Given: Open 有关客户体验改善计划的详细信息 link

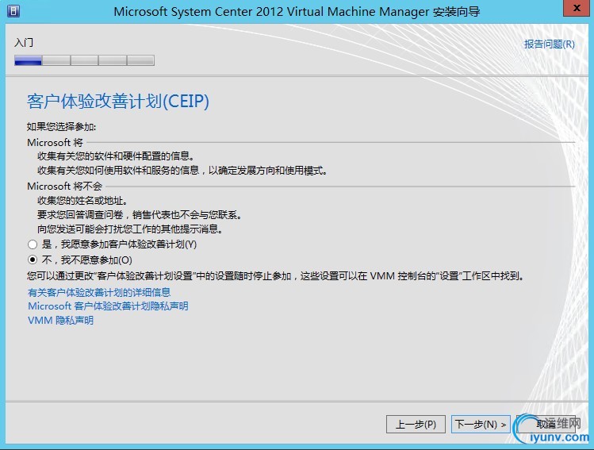Looking at the screenshot, I should coord(99,292).
